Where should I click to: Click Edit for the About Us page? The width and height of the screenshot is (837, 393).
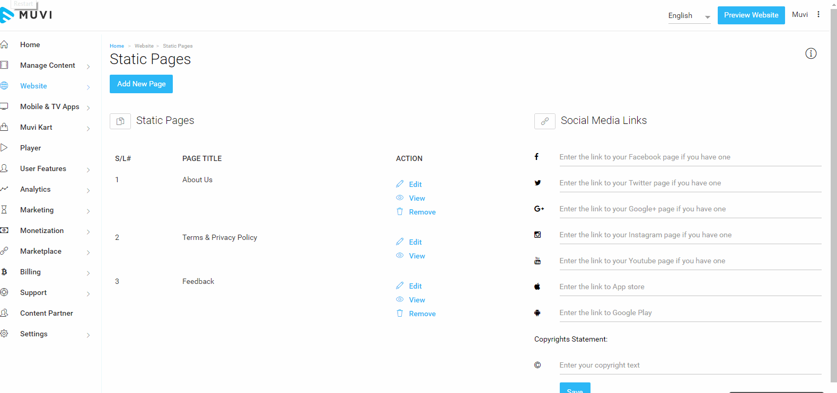(416, 184)
